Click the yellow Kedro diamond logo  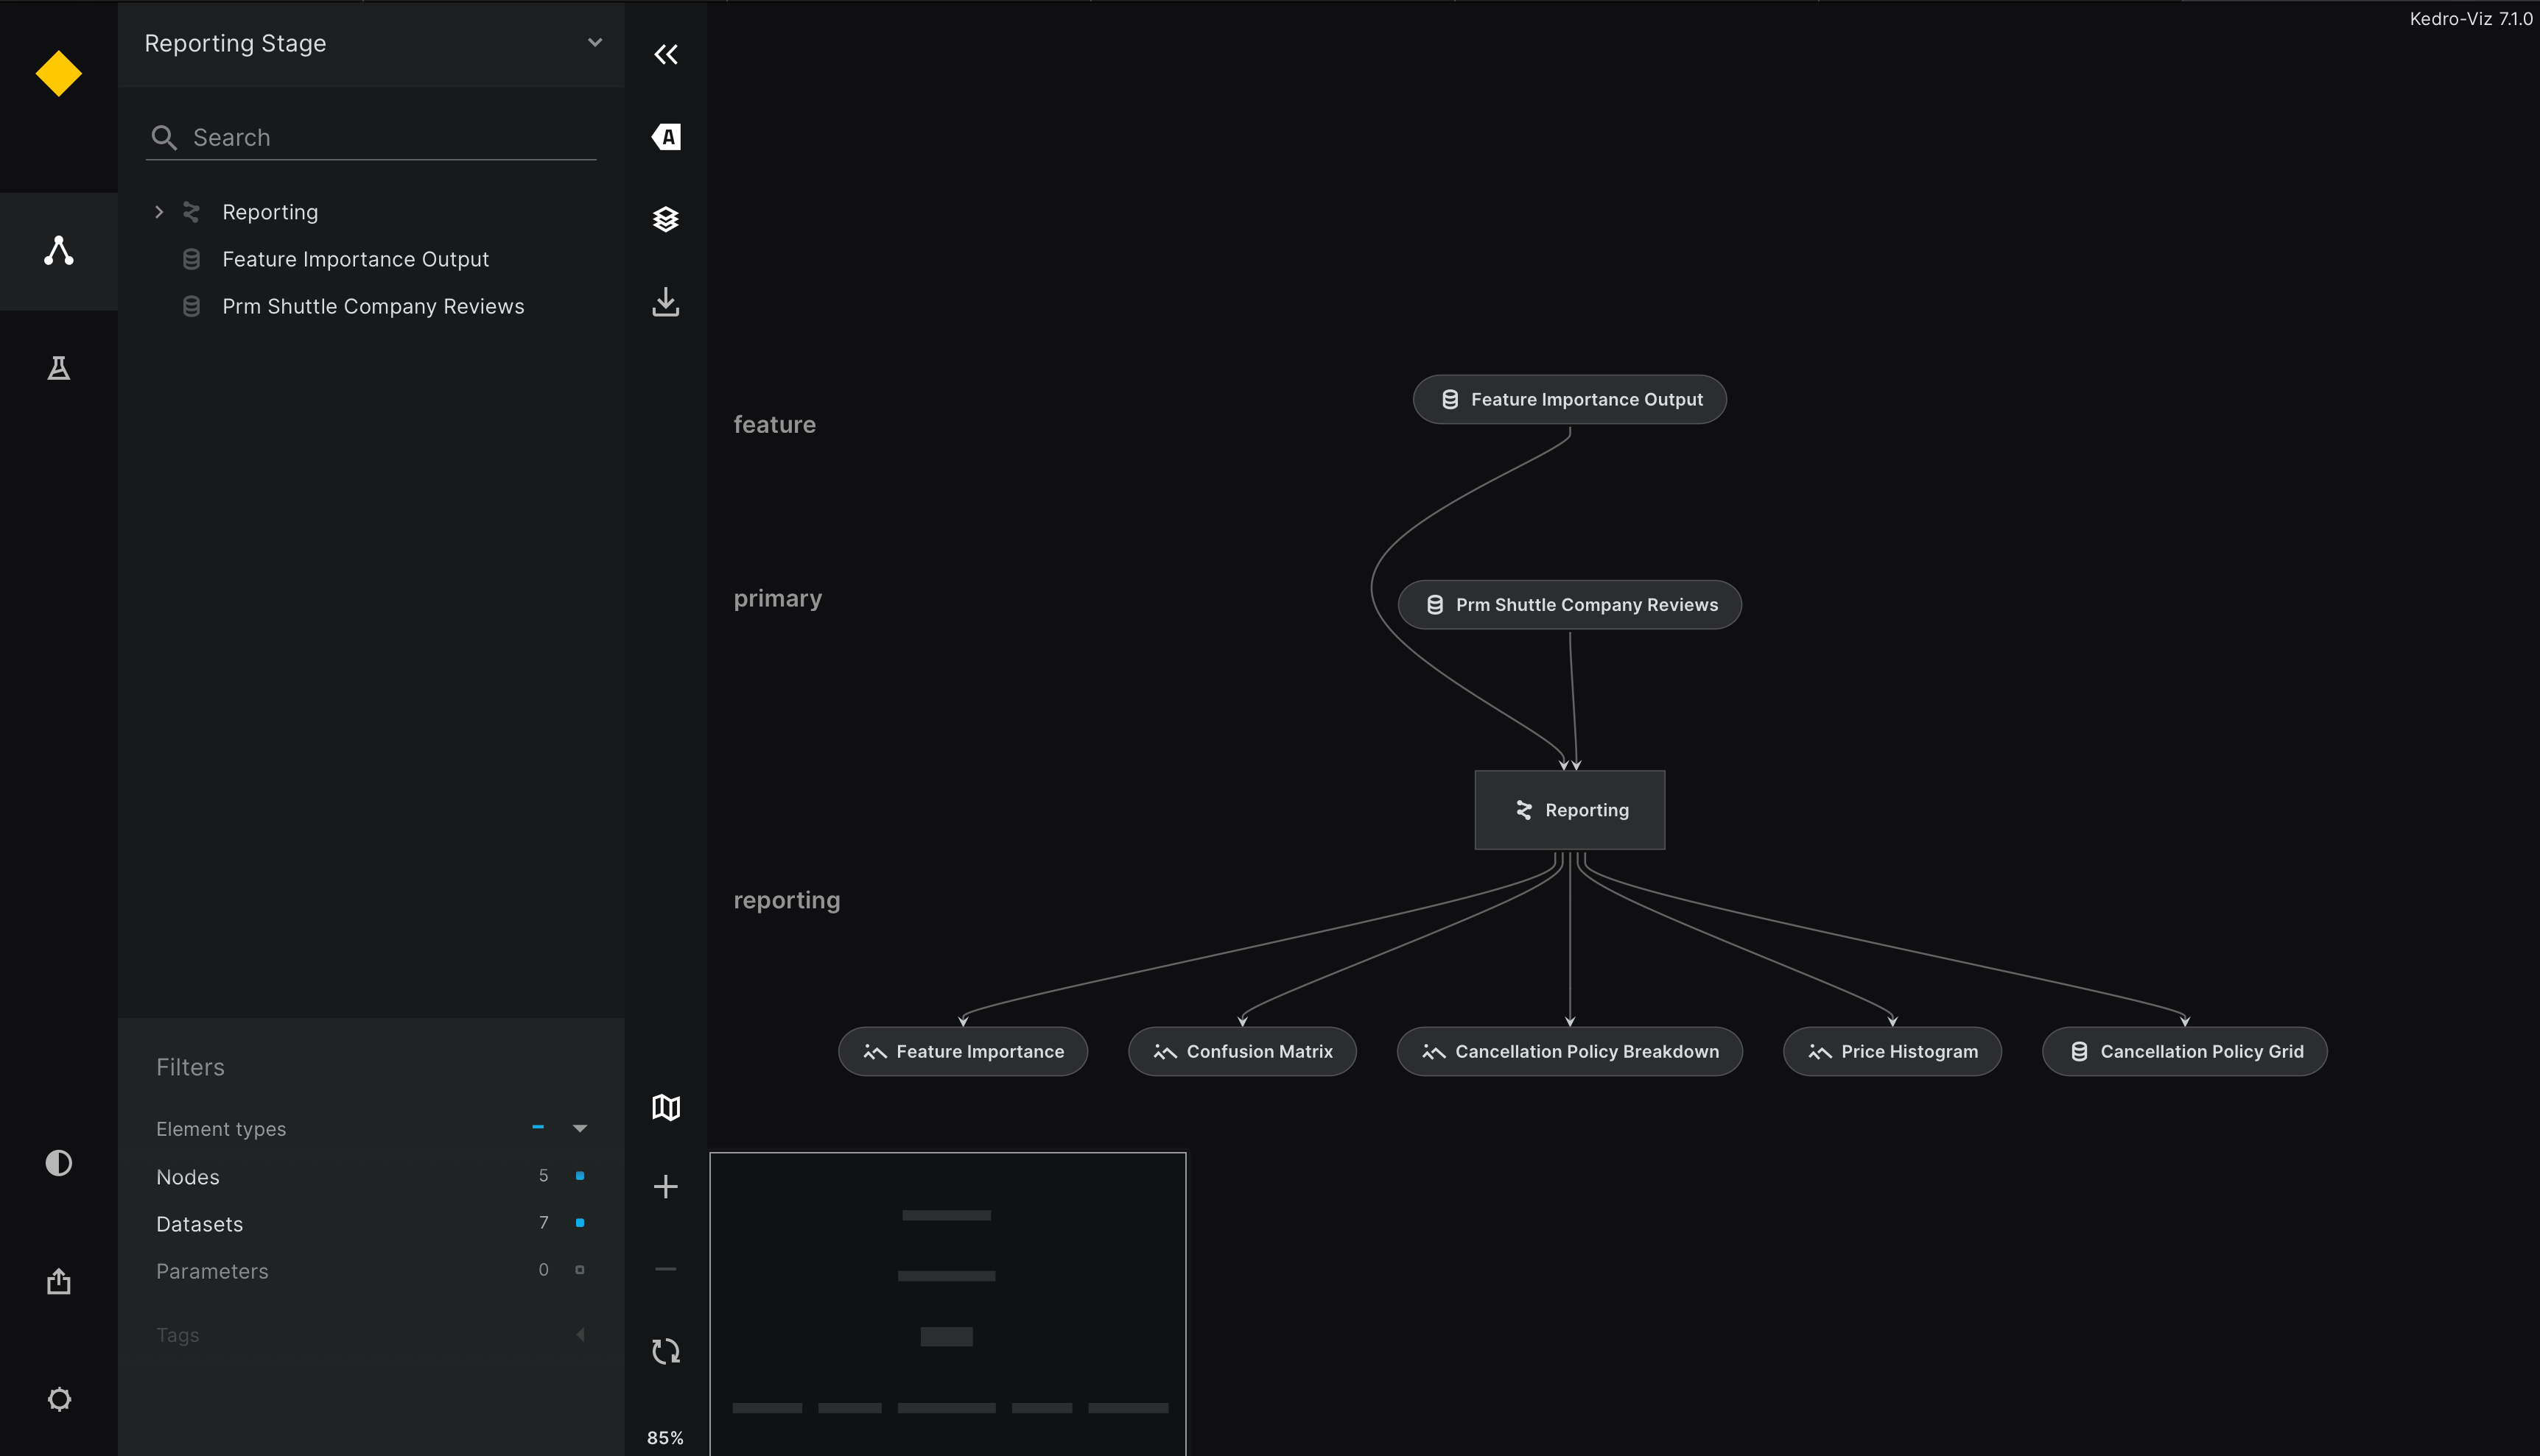pyautogui.click(x=58, y=74)
